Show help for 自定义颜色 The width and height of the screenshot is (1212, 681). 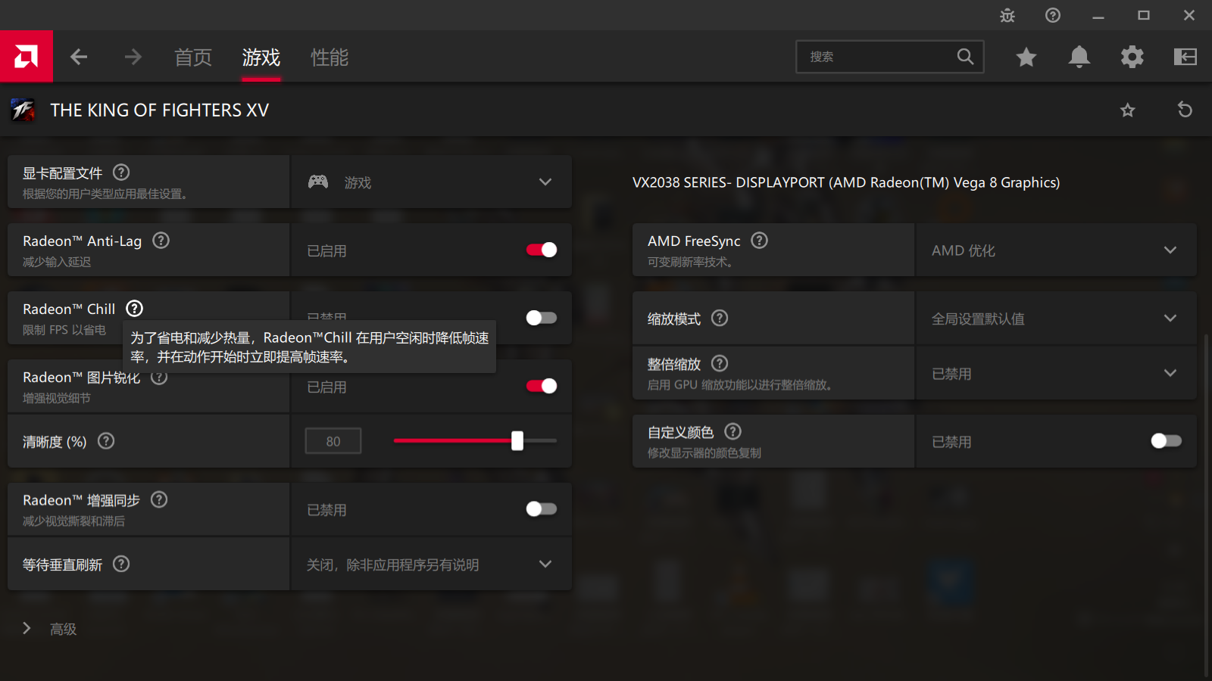(733, 431)
